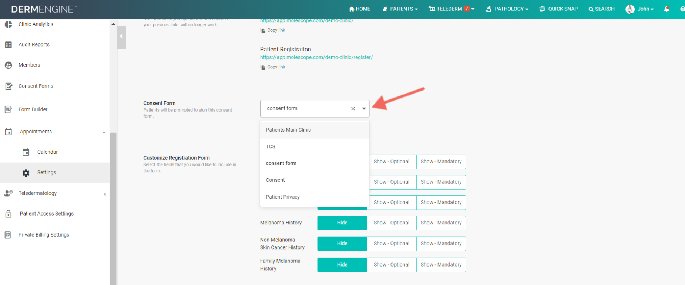Clear the selected consent form with X
This screenshot has width=685, height=285.
pos(353,109)
